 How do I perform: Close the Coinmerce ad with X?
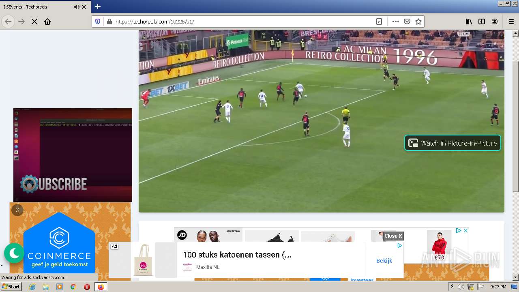pyautogui.click(x=17, y=210)
